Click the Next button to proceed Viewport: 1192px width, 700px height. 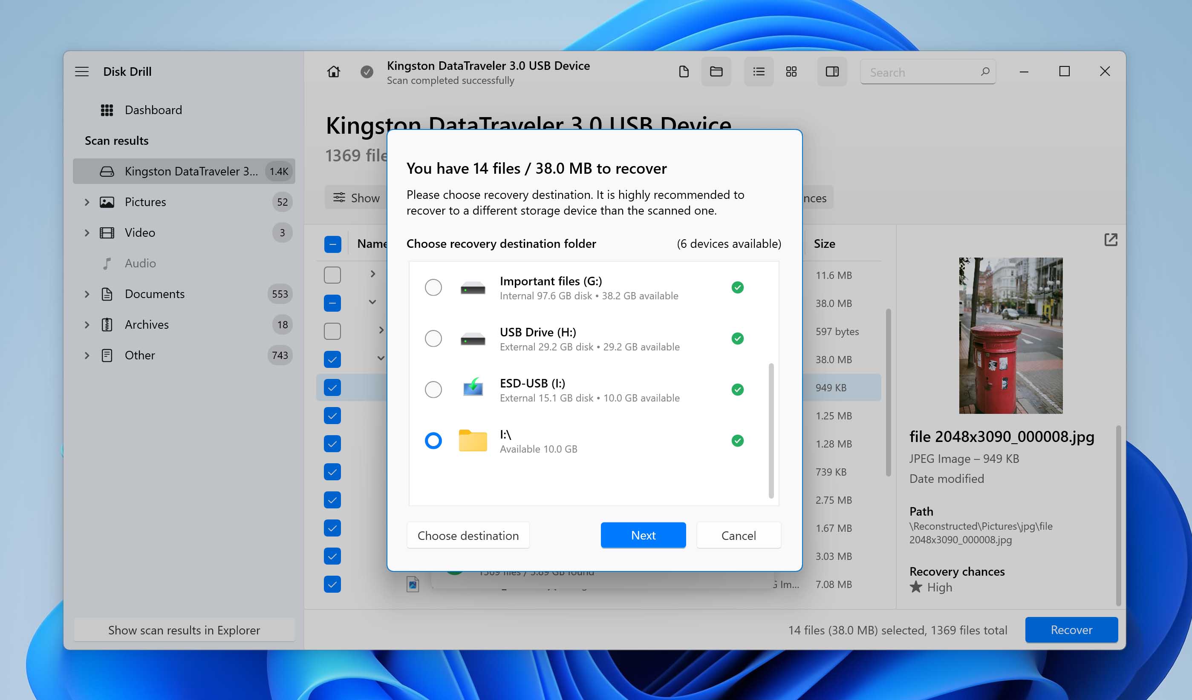coord(643,535)
